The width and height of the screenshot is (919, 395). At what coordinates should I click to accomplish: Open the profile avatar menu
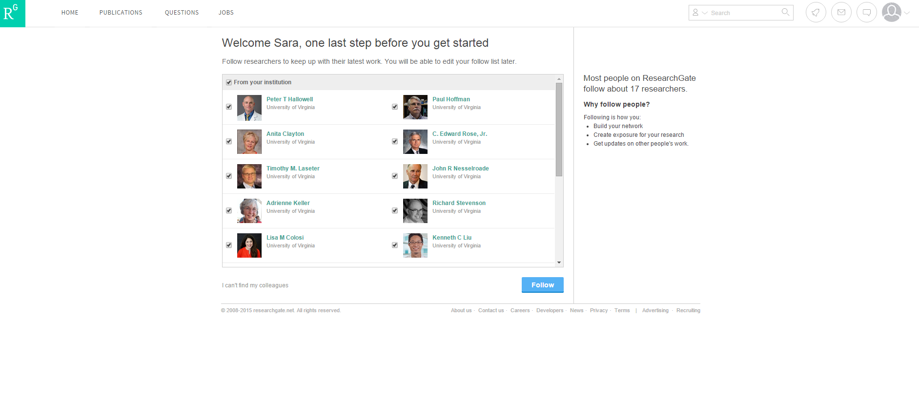pos(892,13)
